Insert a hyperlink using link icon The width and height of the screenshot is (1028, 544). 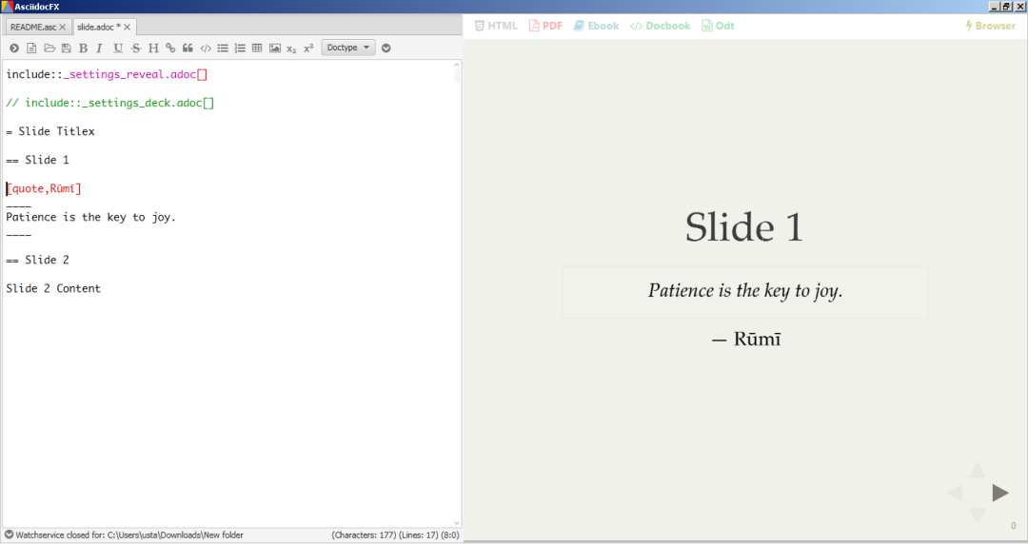pos(170,48)
